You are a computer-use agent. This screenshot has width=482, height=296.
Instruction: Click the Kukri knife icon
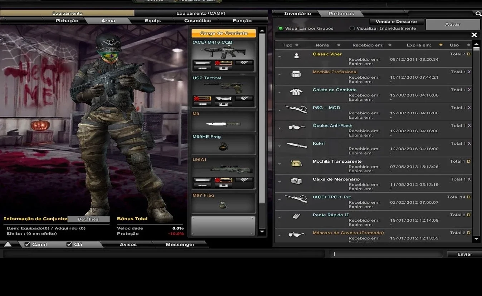click(x=296, y=145)
